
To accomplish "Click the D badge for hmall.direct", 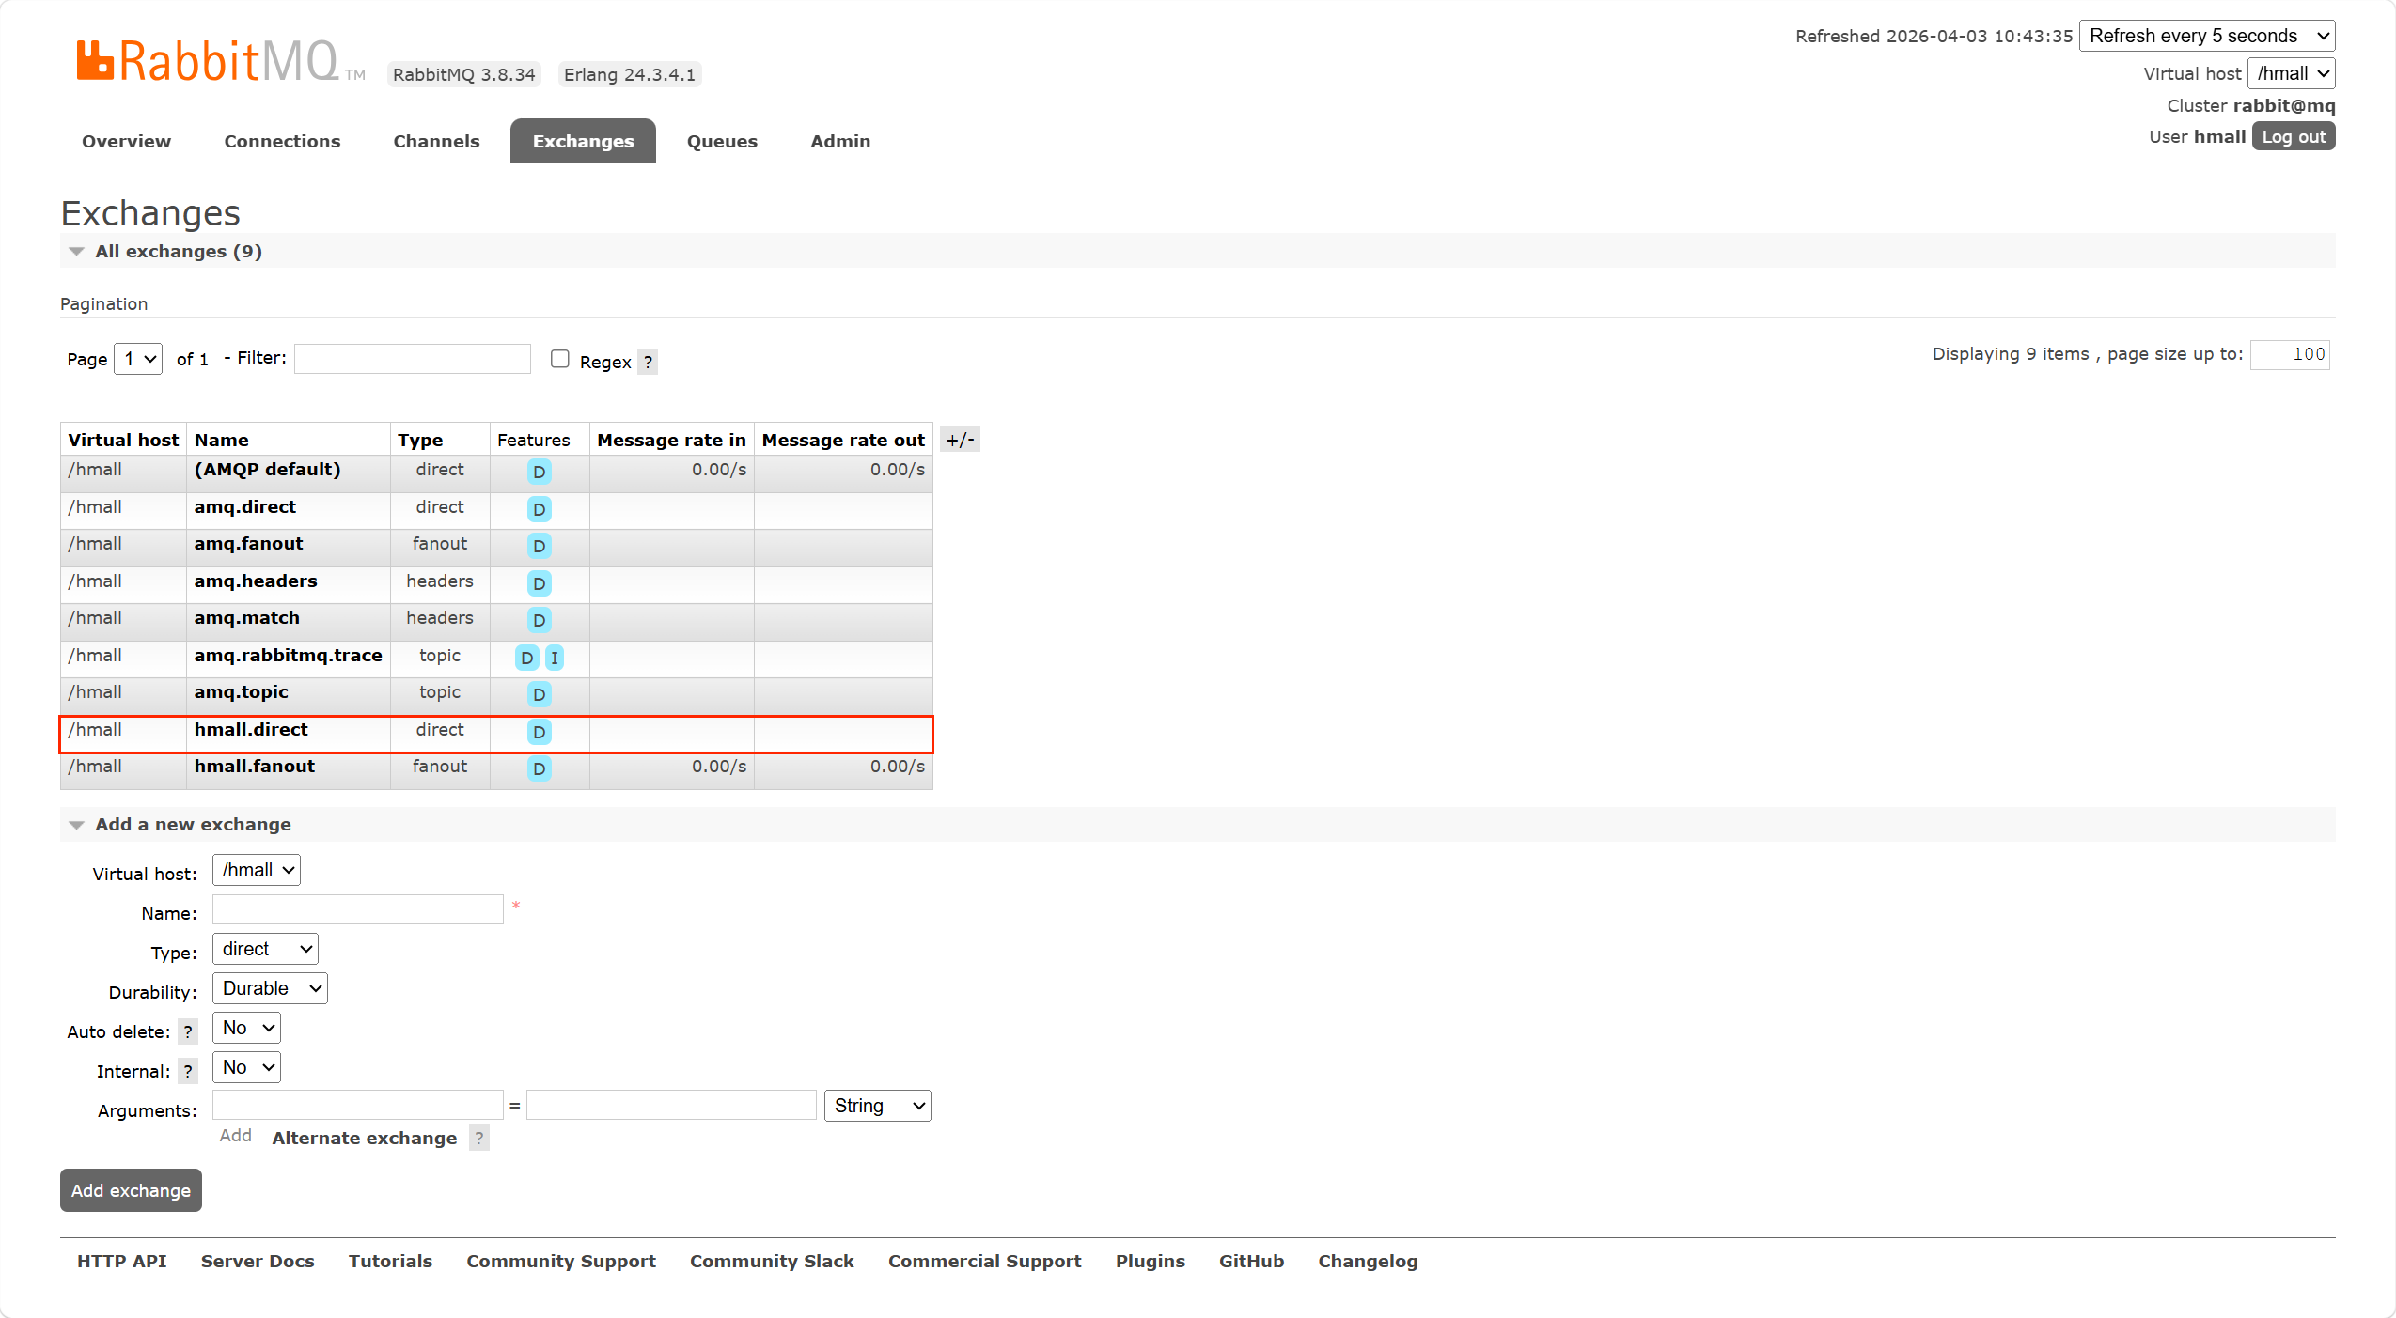I will pos(539,732).
